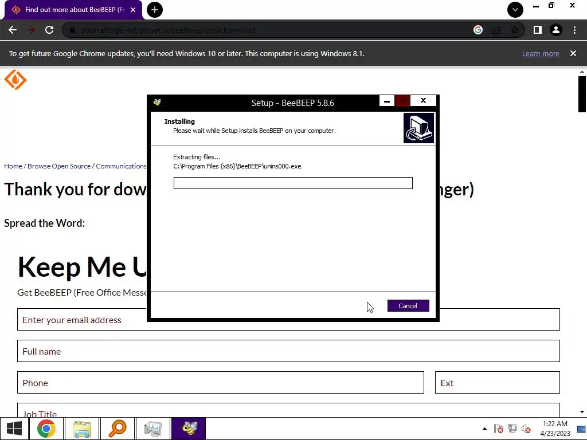Select the Find out more about BeeBEEP tab
The width and height of the screenshot is (587, 440).
73,10
